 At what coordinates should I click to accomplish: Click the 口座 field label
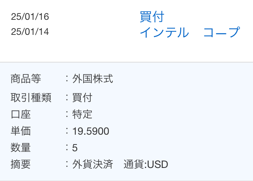click(21, 114)
